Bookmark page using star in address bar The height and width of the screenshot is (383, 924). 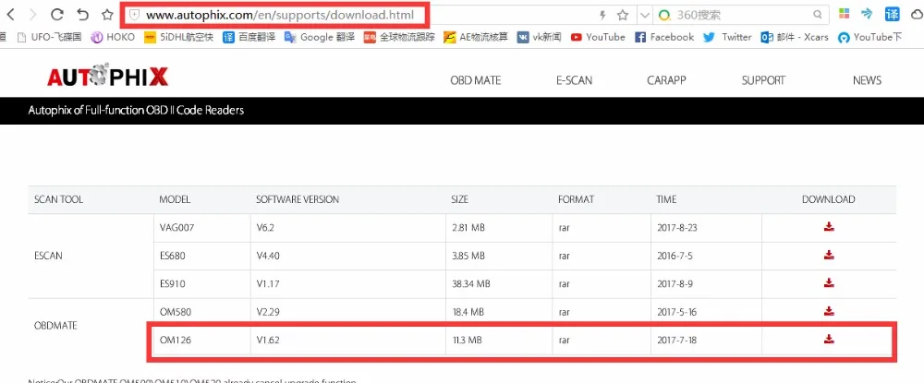622,16
